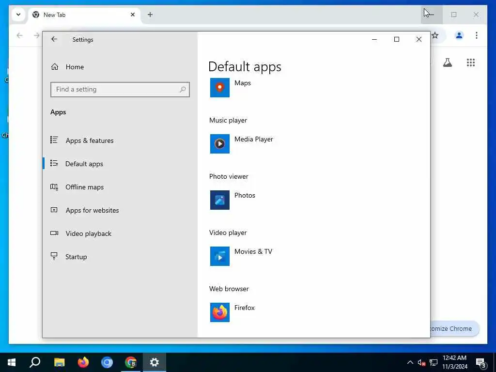496x372 pixels.
Task: Click the search magnifier in Find a setting
Action: 183,90
